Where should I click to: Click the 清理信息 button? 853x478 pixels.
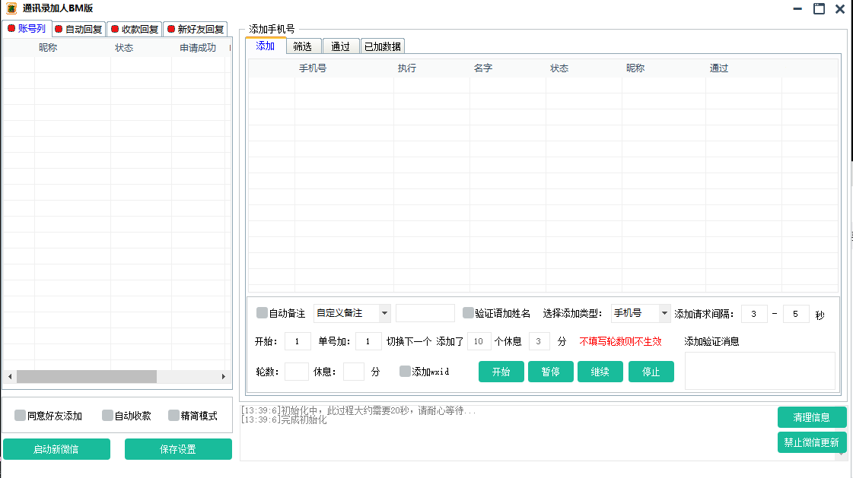tap(812, 417)
